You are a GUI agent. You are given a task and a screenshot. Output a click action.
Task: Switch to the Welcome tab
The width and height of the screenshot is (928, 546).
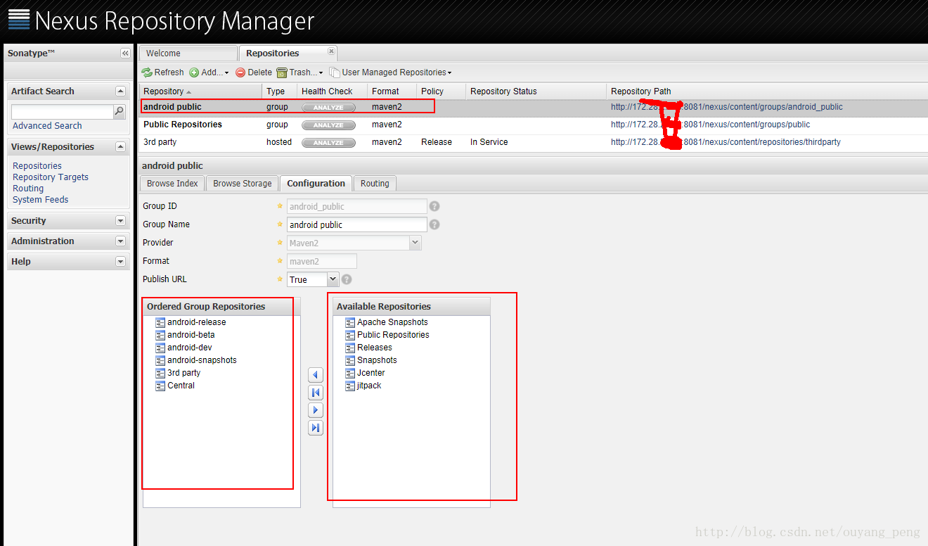[188, 53]
